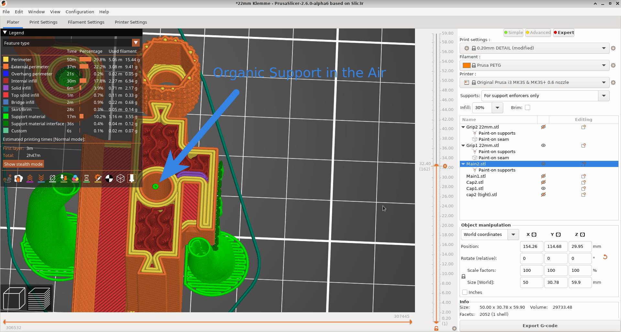Toggle Tool marker nozzle icon
This screenshot has height=332, width=621.
132,178
